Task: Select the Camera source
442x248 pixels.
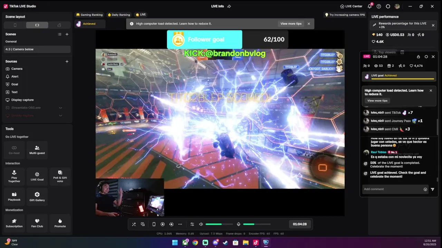Action: (37, 69)
